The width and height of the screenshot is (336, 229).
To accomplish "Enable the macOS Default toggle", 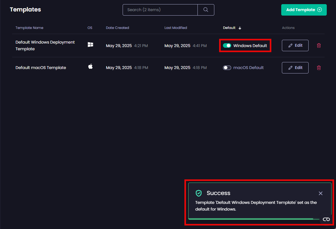I will tap(227, 68).
